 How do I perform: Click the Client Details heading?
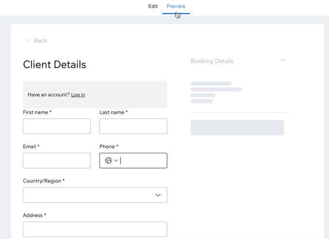(x=55, y=64)
